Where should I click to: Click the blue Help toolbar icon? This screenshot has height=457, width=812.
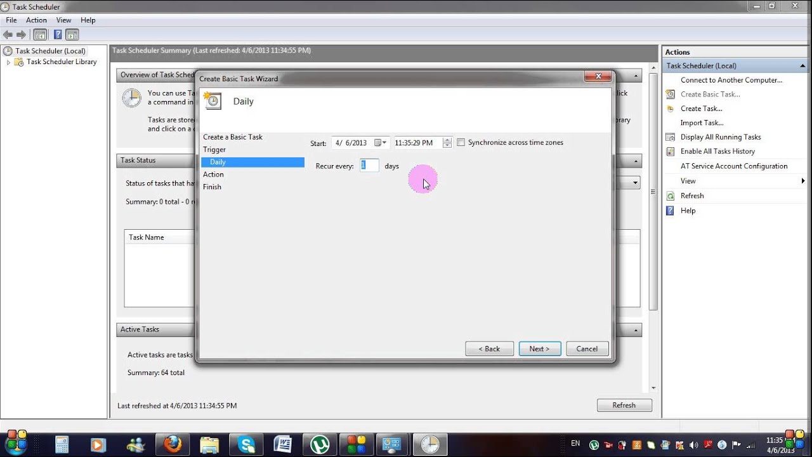point(58,35)
